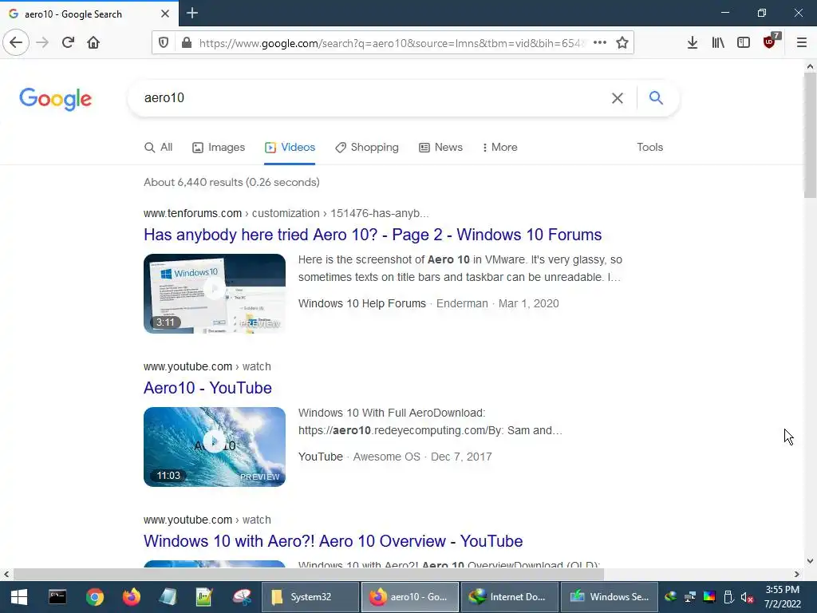Screen dimensions: 817x613
Task: Switch to the News tab
Action: pos(440,148)
